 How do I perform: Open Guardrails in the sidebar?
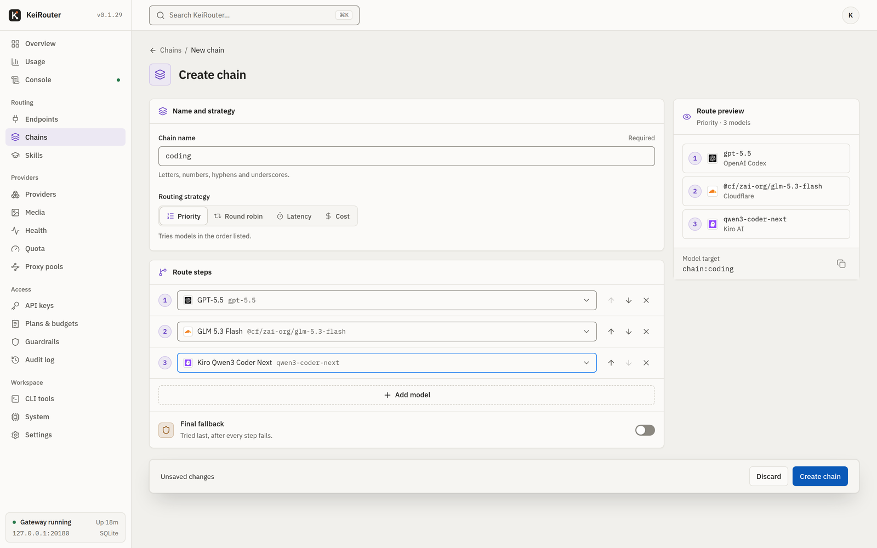point(65,342)
